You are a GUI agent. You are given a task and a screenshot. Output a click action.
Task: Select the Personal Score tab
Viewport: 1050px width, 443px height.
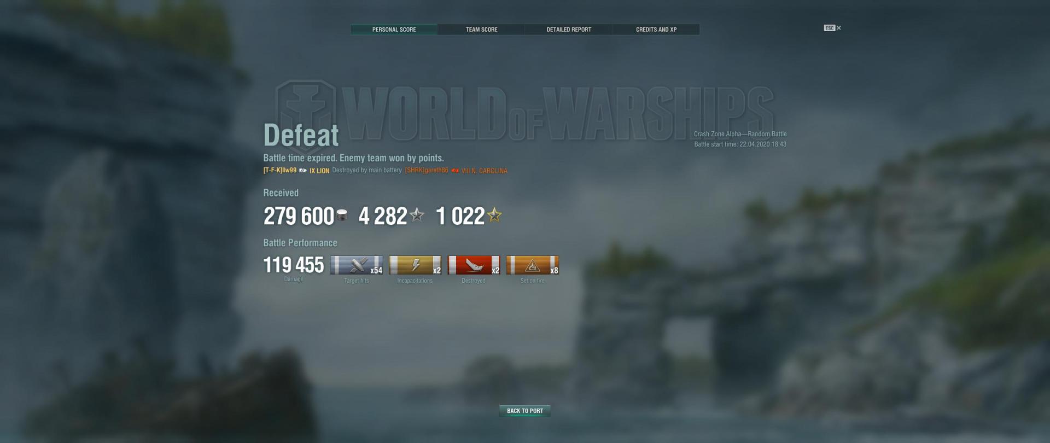394,30
